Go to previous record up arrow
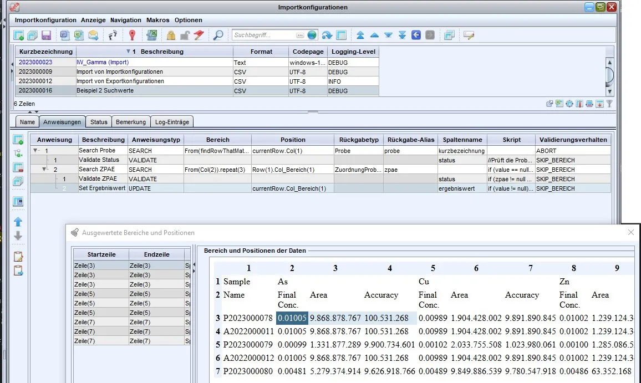 374,35
